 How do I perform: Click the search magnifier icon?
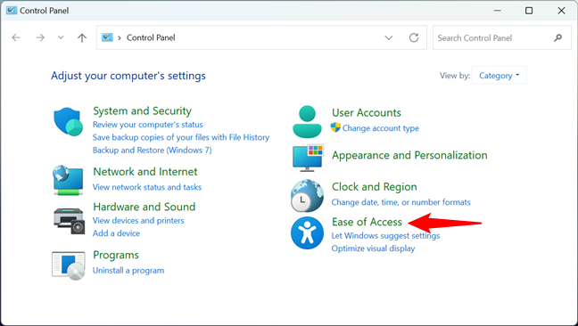(x=557, y=37)
